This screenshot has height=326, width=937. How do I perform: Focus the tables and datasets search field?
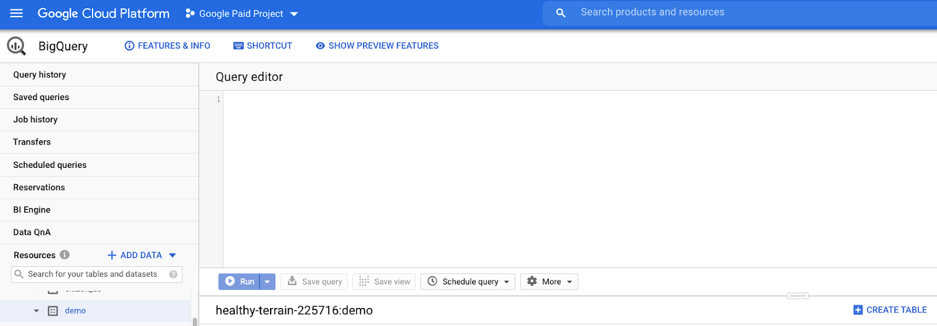point(93,274)
